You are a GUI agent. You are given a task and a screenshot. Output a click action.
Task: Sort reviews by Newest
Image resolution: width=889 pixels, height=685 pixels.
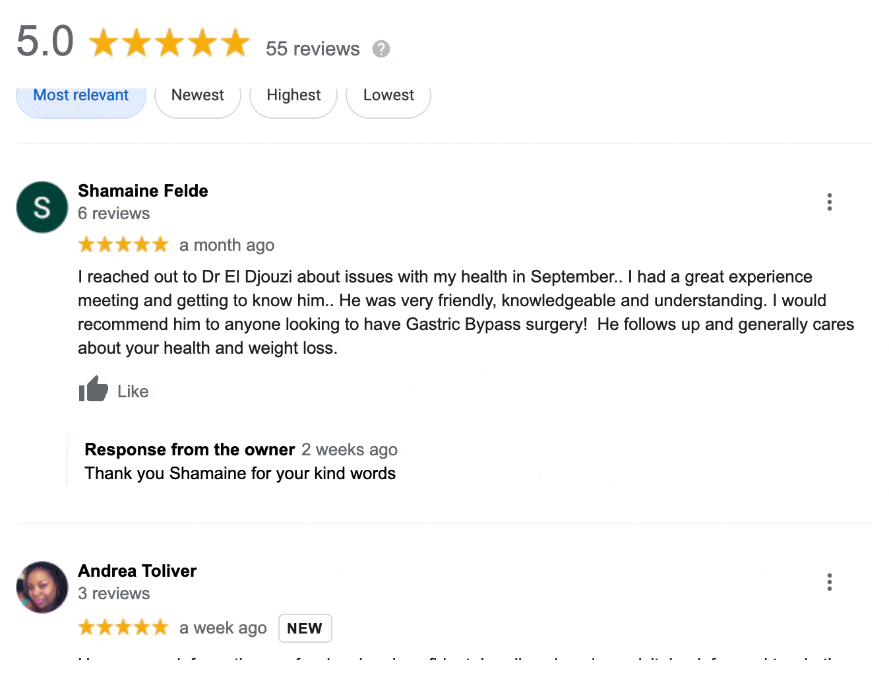[197, 96]
